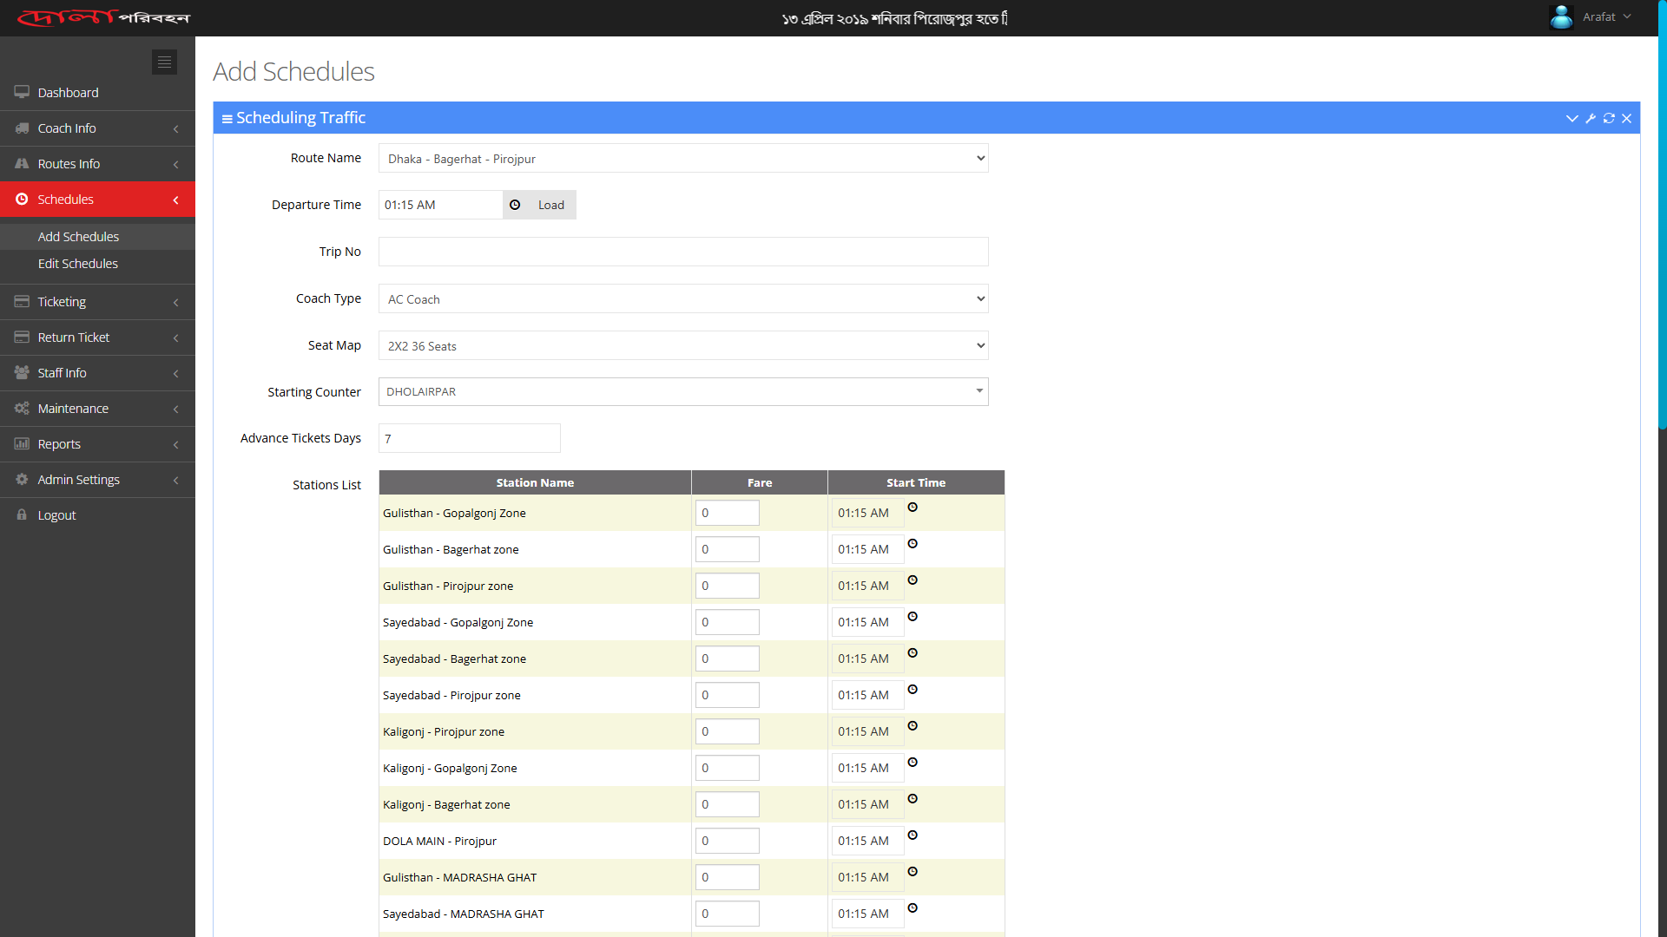
Task: Click the sidebar hamburger collapse icon
Action: [164, 62]
